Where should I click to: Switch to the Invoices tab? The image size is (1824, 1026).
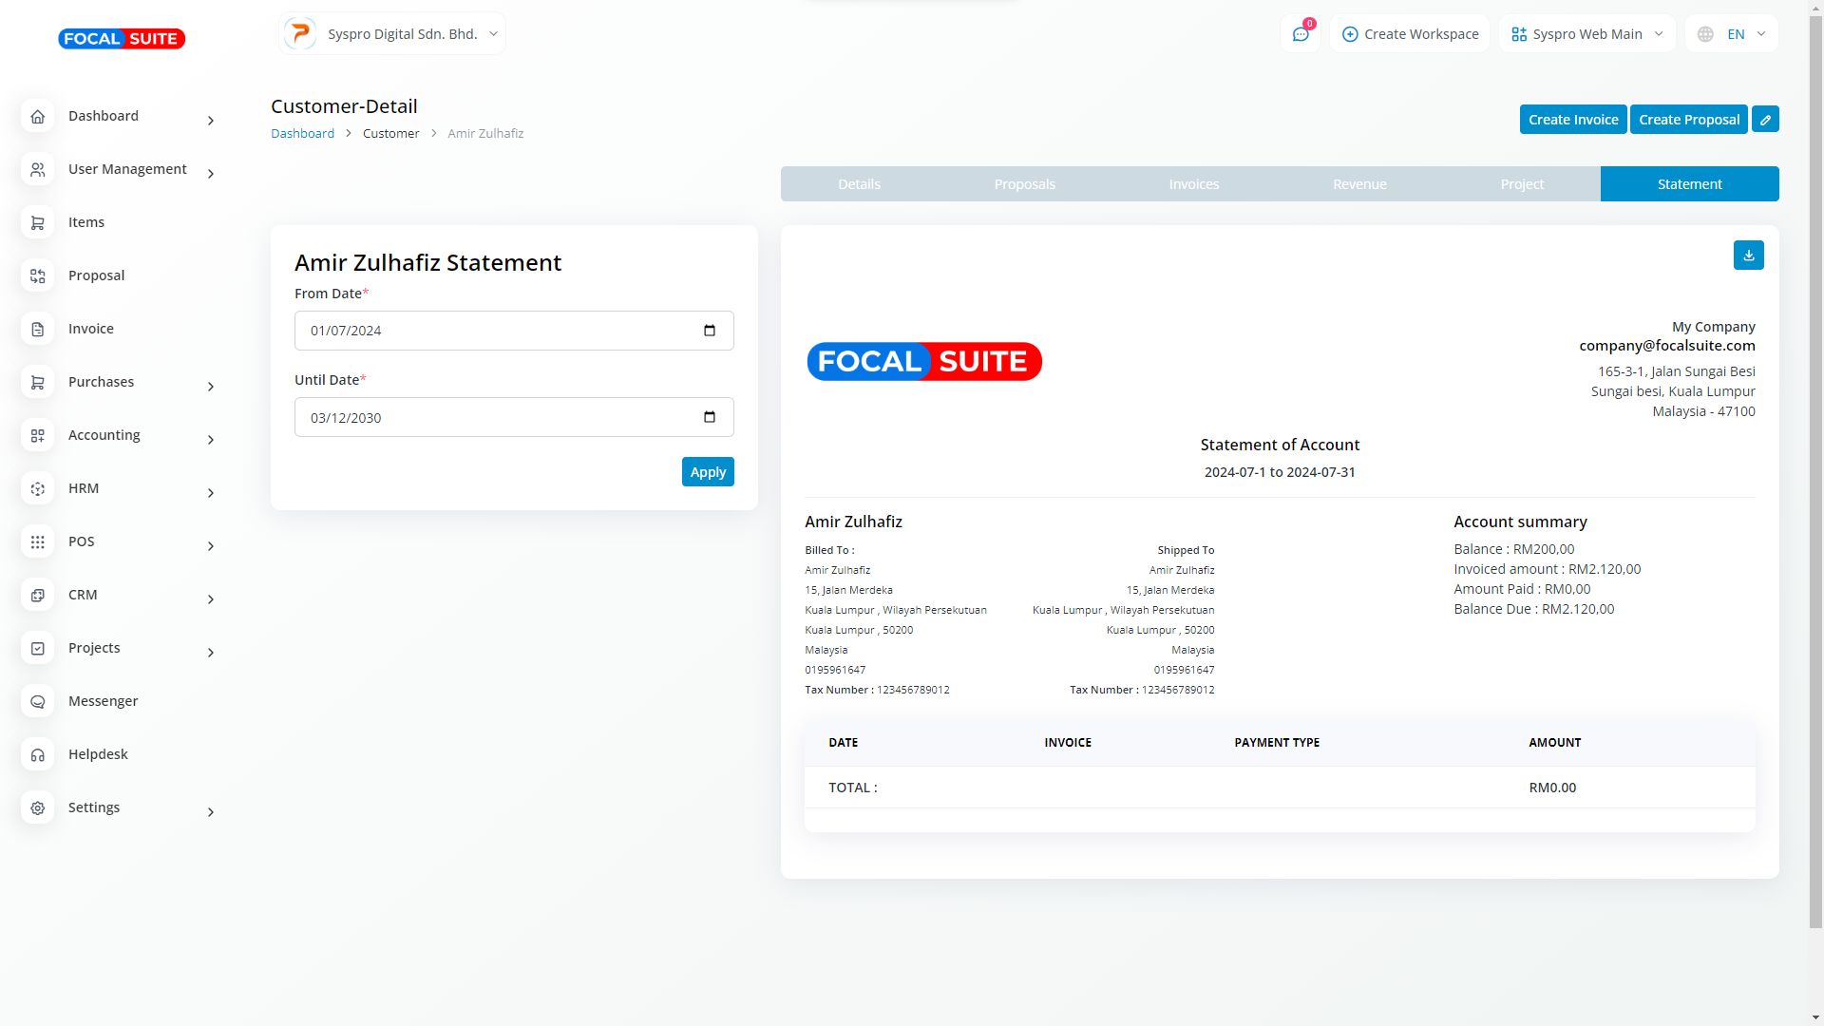point(1193,184)
